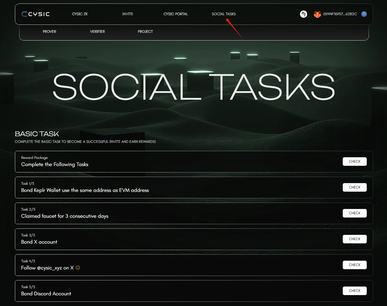Verify the Bond Discord Account task
The width and height of the screenshot is (387, 306).
354,291
